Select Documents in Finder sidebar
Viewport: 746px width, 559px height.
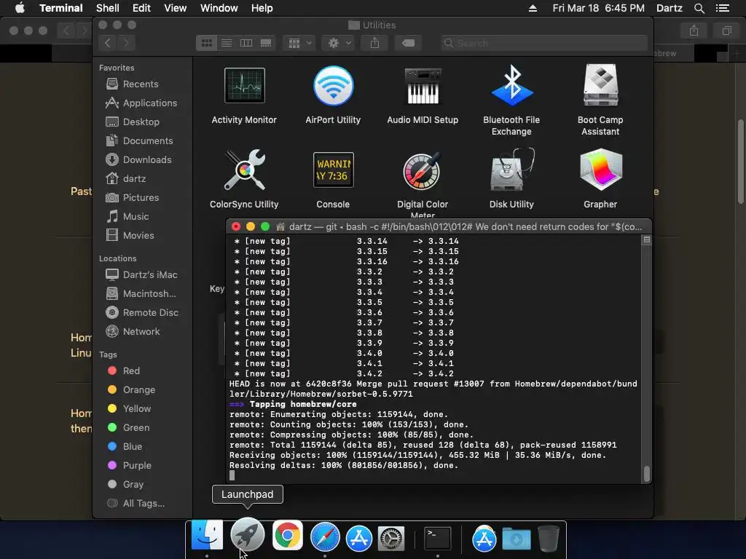tap(139, 141)
